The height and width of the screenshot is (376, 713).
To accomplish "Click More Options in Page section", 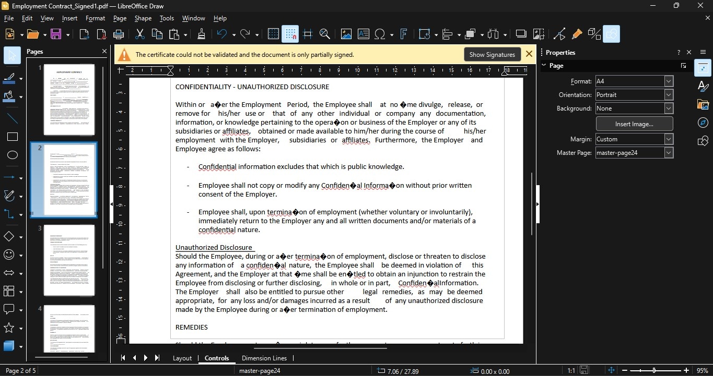I will pyautogui.click(x=684, y=66).
